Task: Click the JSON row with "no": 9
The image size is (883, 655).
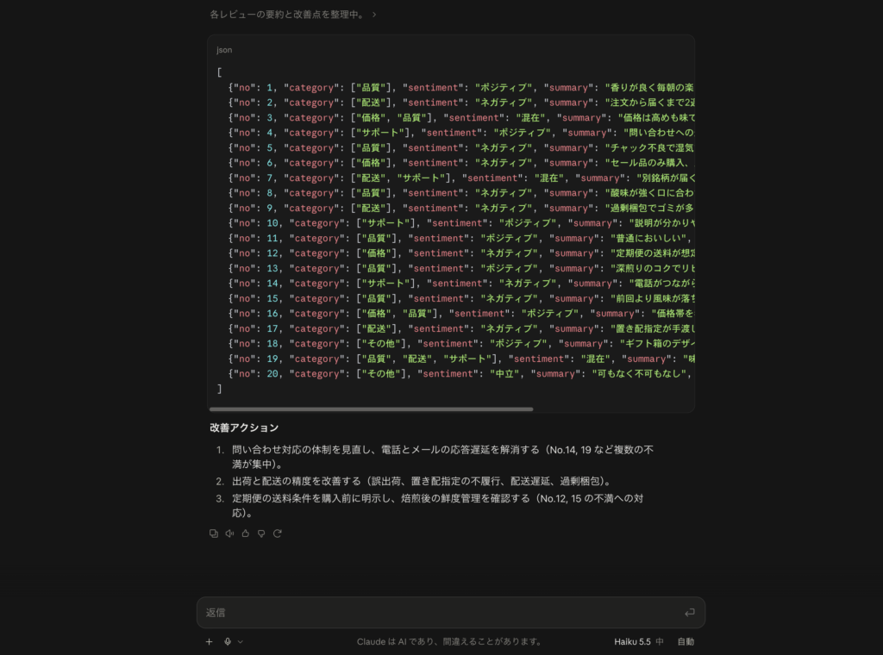Action: (x=460, y=209)
